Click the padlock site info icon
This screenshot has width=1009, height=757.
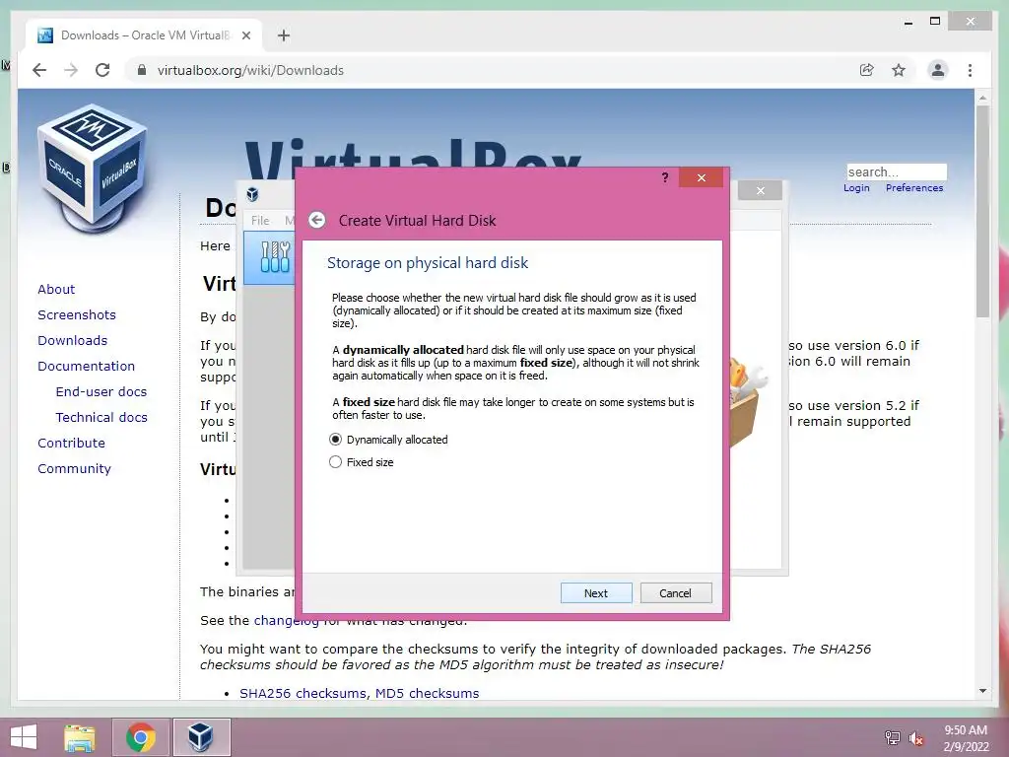click(142, 70)
